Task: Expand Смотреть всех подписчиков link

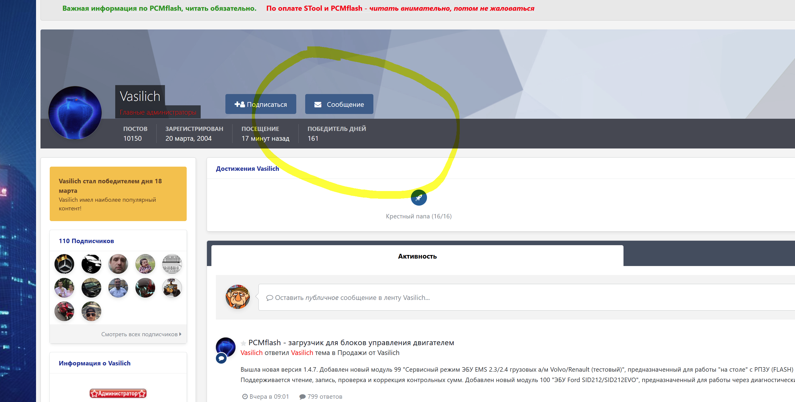Action: [141, 334]
